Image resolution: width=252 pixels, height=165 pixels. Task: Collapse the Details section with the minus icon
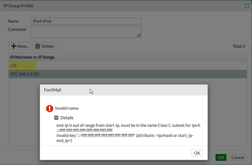tap(56, 118)
